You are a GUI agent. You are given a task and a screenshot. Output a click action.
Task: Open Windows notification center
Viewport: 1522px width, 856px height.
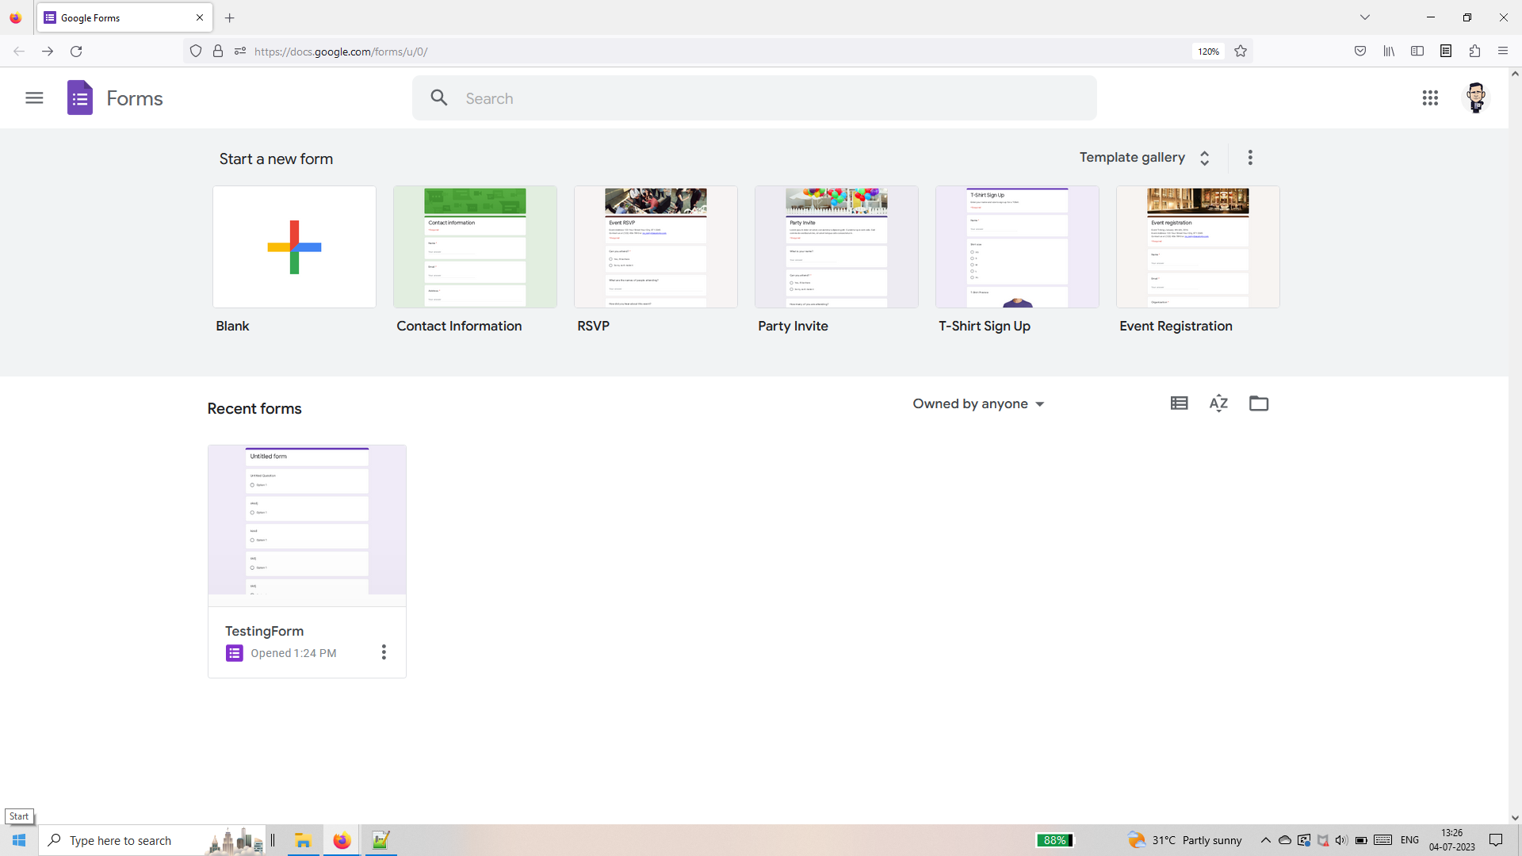(1496, 840)
